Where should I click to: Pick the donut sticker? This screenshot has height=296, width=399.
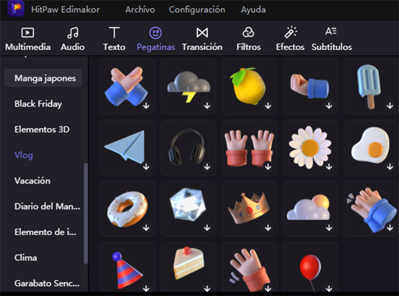pyautogui.click(x=127, y=209)
